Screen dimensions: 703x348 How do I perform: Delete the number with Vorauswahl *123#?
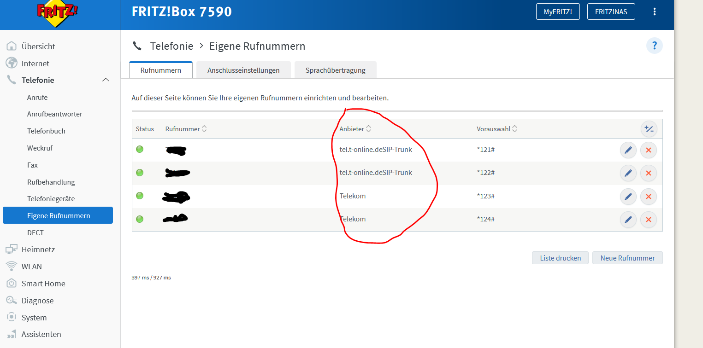(x=648, y=197)
